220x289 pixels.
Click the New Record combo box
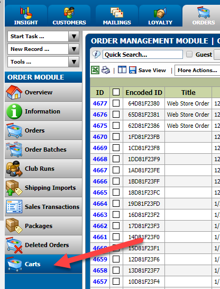coord(43,49)
